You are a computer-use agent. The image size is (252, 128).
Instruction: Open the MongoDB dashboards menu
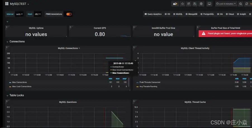click(191, 14)
